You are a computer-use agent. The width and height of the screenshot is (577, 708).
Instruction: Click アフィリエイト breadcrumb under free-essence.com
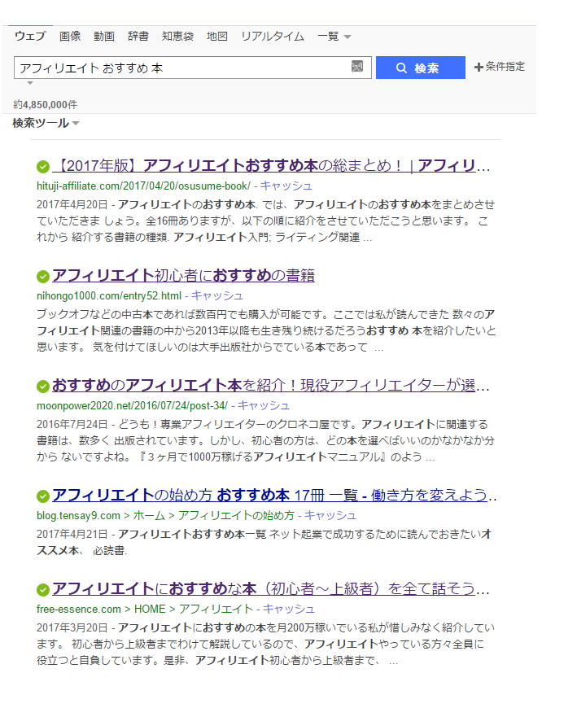click(x=216, y=610)
